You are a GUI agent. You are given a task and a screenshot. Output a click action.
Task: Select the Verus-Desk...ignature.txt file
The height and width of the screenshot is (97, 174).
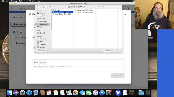tap(85, 12)
